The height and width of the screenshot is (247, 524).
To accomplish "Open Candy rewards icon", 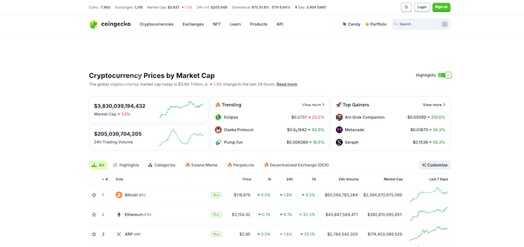I will click(345, 24).
